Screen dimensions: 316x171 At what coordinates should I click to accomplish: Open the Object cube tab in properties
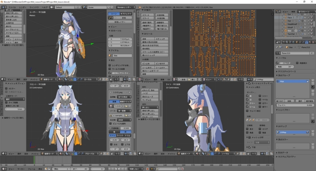click(x=297, y=42)
